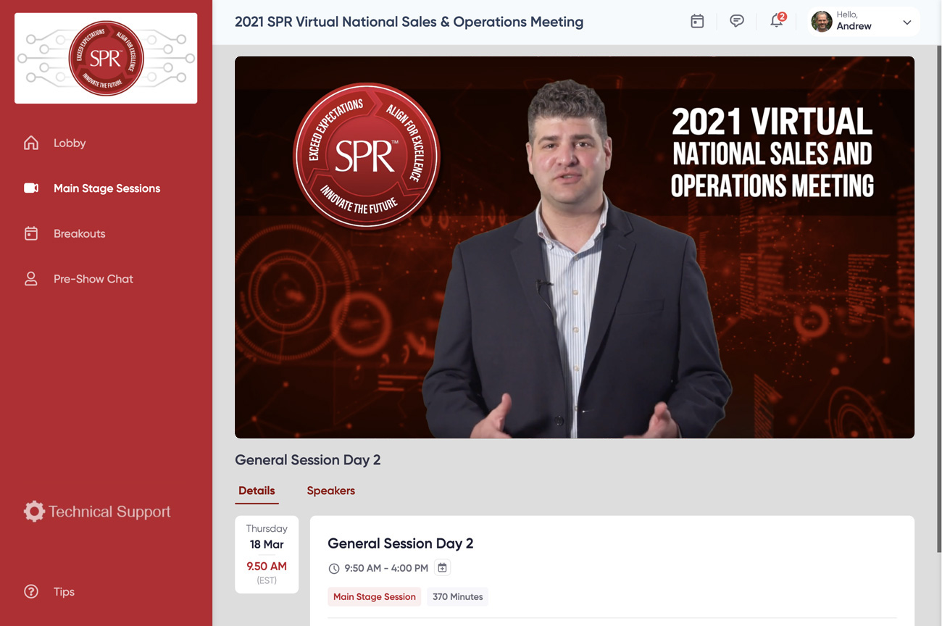Open Pre-Show Chat from sidebar

[93, 279]
